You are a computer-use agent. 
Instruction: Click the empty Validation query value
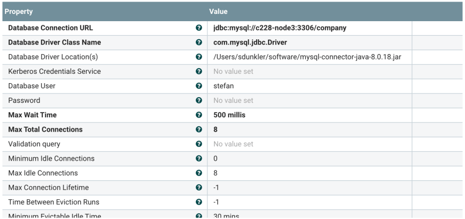point(233,144)
